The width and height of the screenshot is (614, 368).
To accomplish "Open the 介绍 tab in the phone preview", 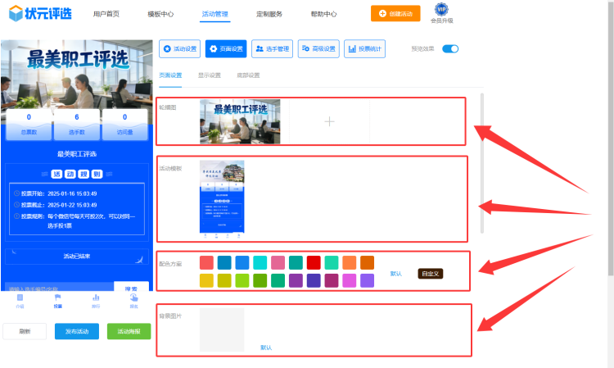I will coord(20,301).
